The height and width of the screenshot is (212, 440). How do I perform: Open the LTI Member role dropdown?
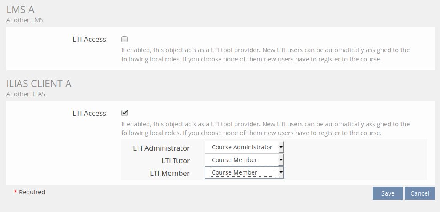244,172
